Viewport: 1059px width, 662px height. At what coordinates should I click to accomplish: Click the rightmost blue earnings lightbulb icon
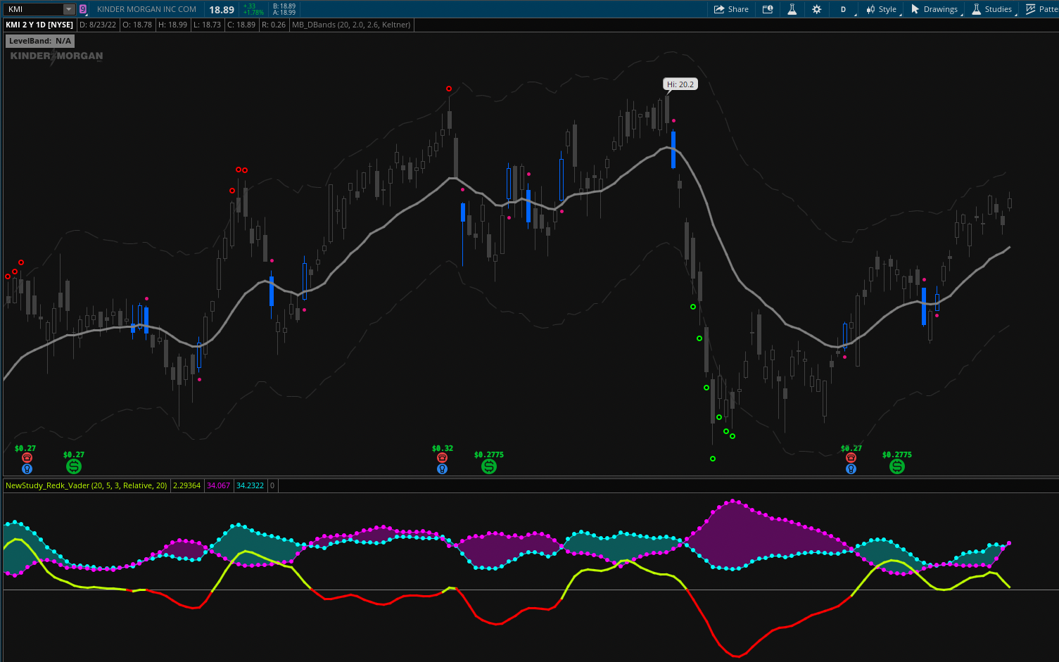pyautogui.click(x=851, y=469)
